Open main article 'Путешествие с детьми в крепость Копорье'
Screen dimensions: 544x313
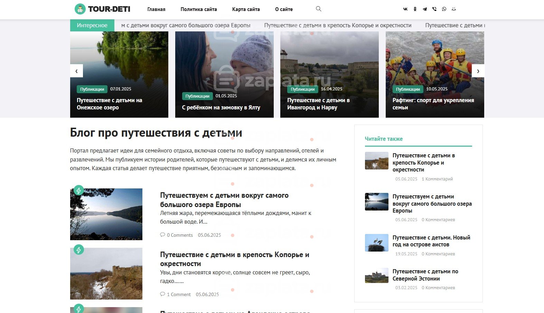coord(235,259)
